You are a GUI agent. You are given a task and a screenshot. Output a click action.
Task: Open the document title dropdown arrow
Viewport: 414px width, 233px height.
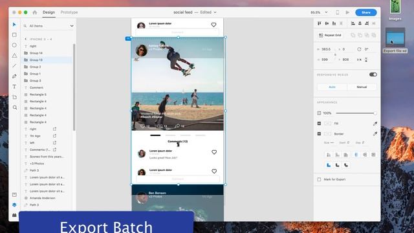point(215,12)
